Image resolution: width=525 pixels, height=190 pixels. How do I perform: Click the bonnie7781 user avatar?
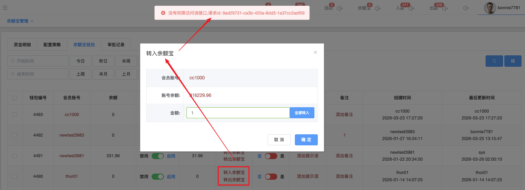[x=490, y=8]
